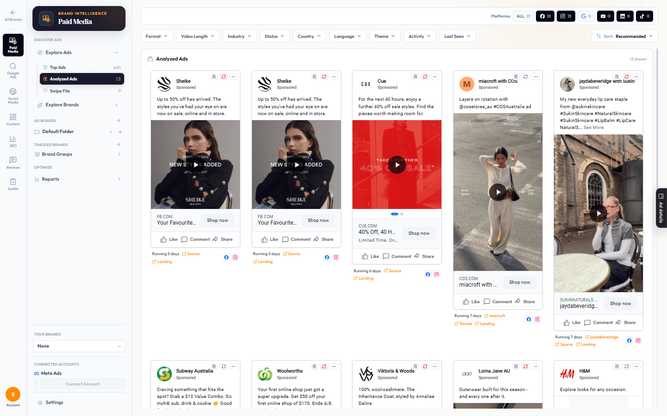Open the Country filter dropdown
The width and height of the screenshot is (667, 416).
point(309,36)
